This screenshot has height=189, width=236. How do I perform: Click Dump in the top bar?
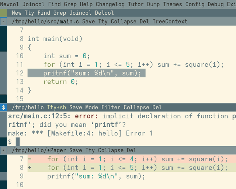[153, 4]
